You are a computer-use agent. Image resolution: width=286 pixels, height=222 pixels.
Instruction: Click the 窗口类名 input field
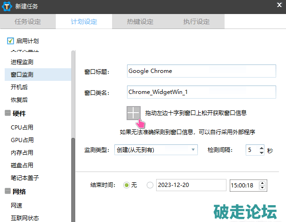tap(201, 92)
